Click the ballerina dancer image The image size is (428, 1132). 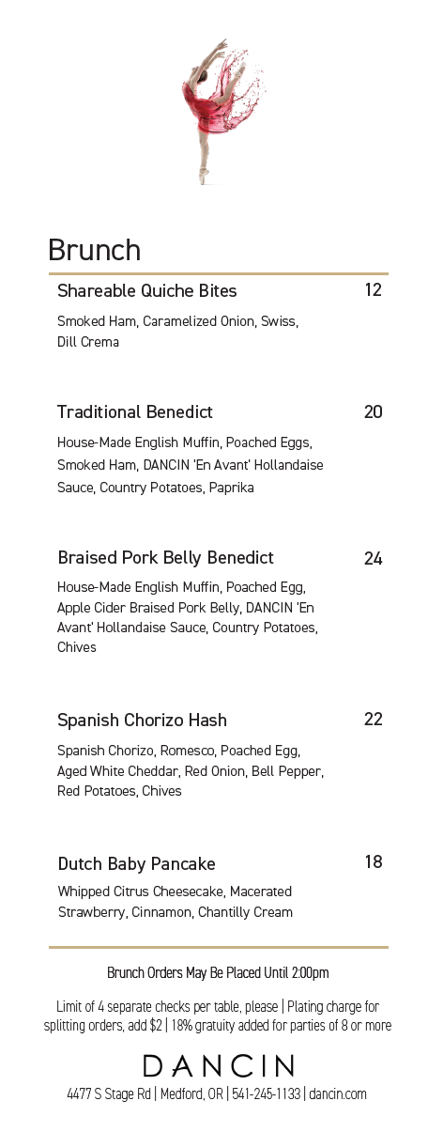pyautogui.click(x=222, y=112)
